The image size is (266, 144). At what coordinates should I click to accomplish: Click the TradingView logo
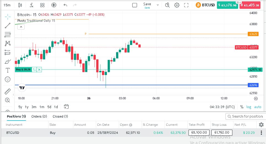[22, 88]
